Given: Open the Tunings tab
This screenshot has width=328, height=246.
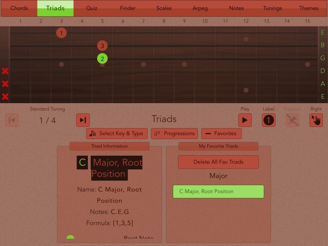Looking at the screenshot, I should [x=273, y=8].
